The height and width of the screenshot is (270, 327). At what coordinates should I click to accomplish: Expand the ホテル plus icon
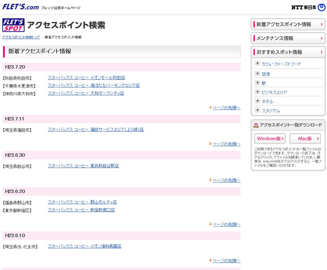(258, 101)
